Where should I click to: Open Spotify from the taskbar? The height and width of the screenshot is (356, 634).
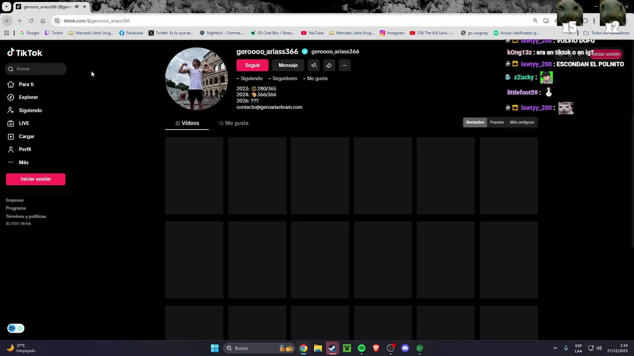(x=362, y=348)
